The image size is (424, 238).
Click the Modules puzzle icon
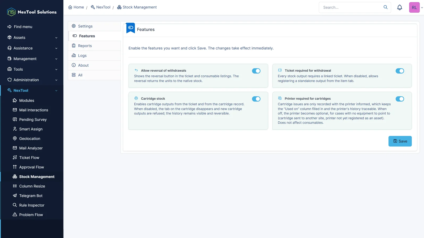coord(15,100)
